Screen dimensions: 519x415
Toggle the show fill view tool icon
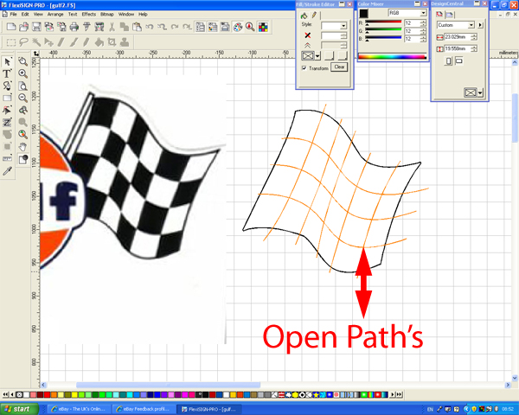[22, 159]
